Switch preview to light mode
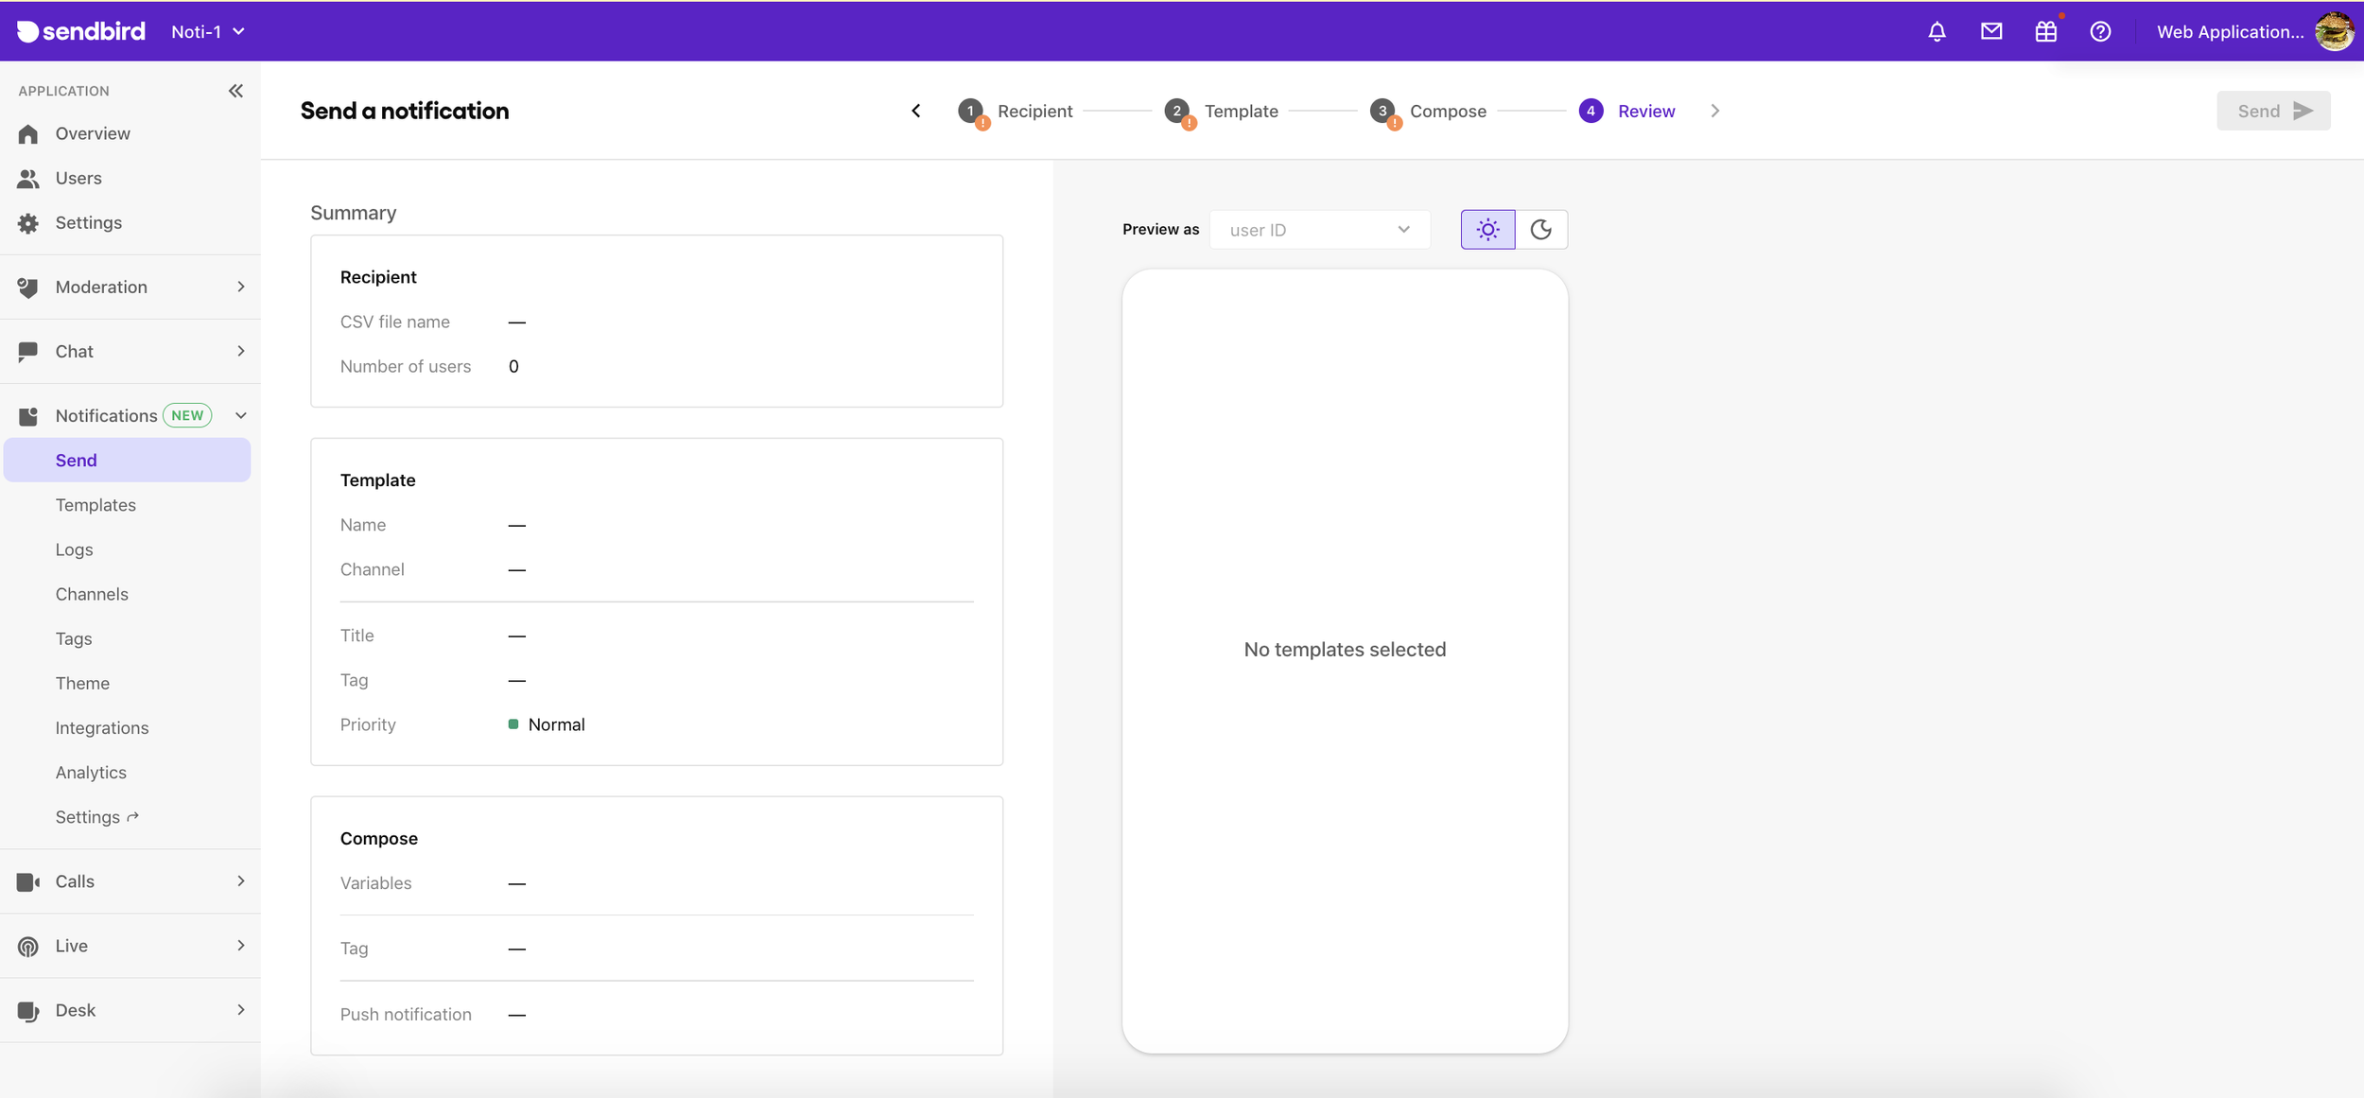The image size is (2364, 1098). 1487,230
